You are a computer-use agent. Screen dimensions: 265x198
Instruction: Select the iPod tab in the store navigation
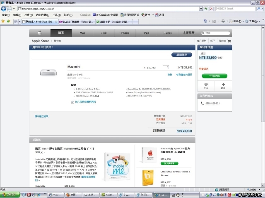[x=104, y=33]
